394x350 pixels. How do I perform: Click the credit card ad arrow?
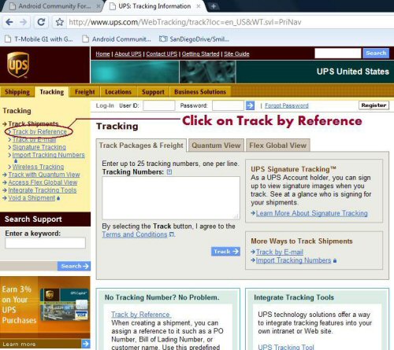[x=86, y=344]
